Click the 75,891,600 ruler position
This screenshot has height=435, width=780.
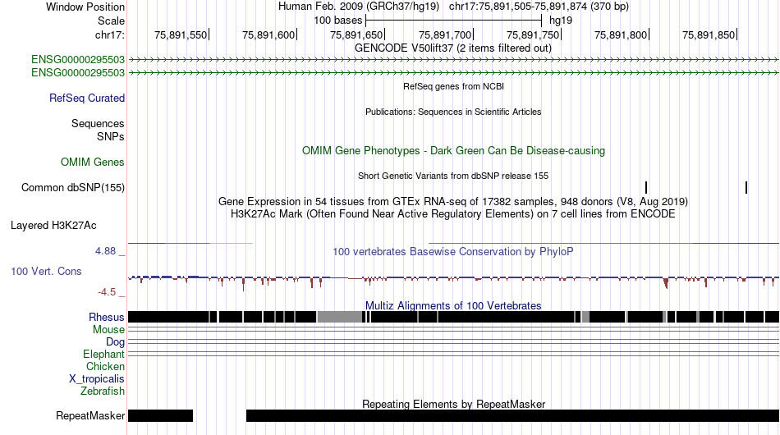pos(268,34)
